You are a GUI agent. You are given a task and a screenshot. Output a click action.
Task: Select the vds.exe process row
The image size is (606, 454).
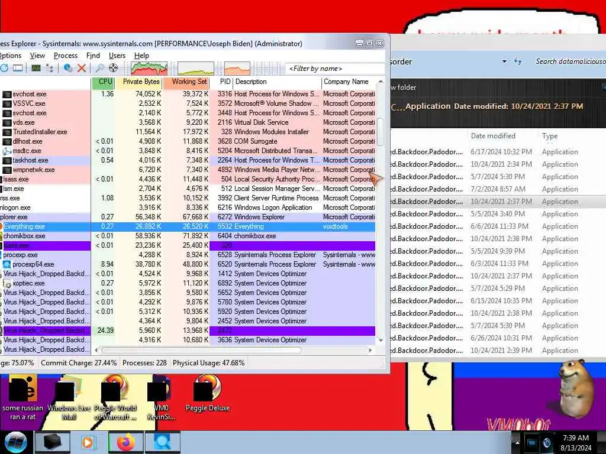point(188,122)
